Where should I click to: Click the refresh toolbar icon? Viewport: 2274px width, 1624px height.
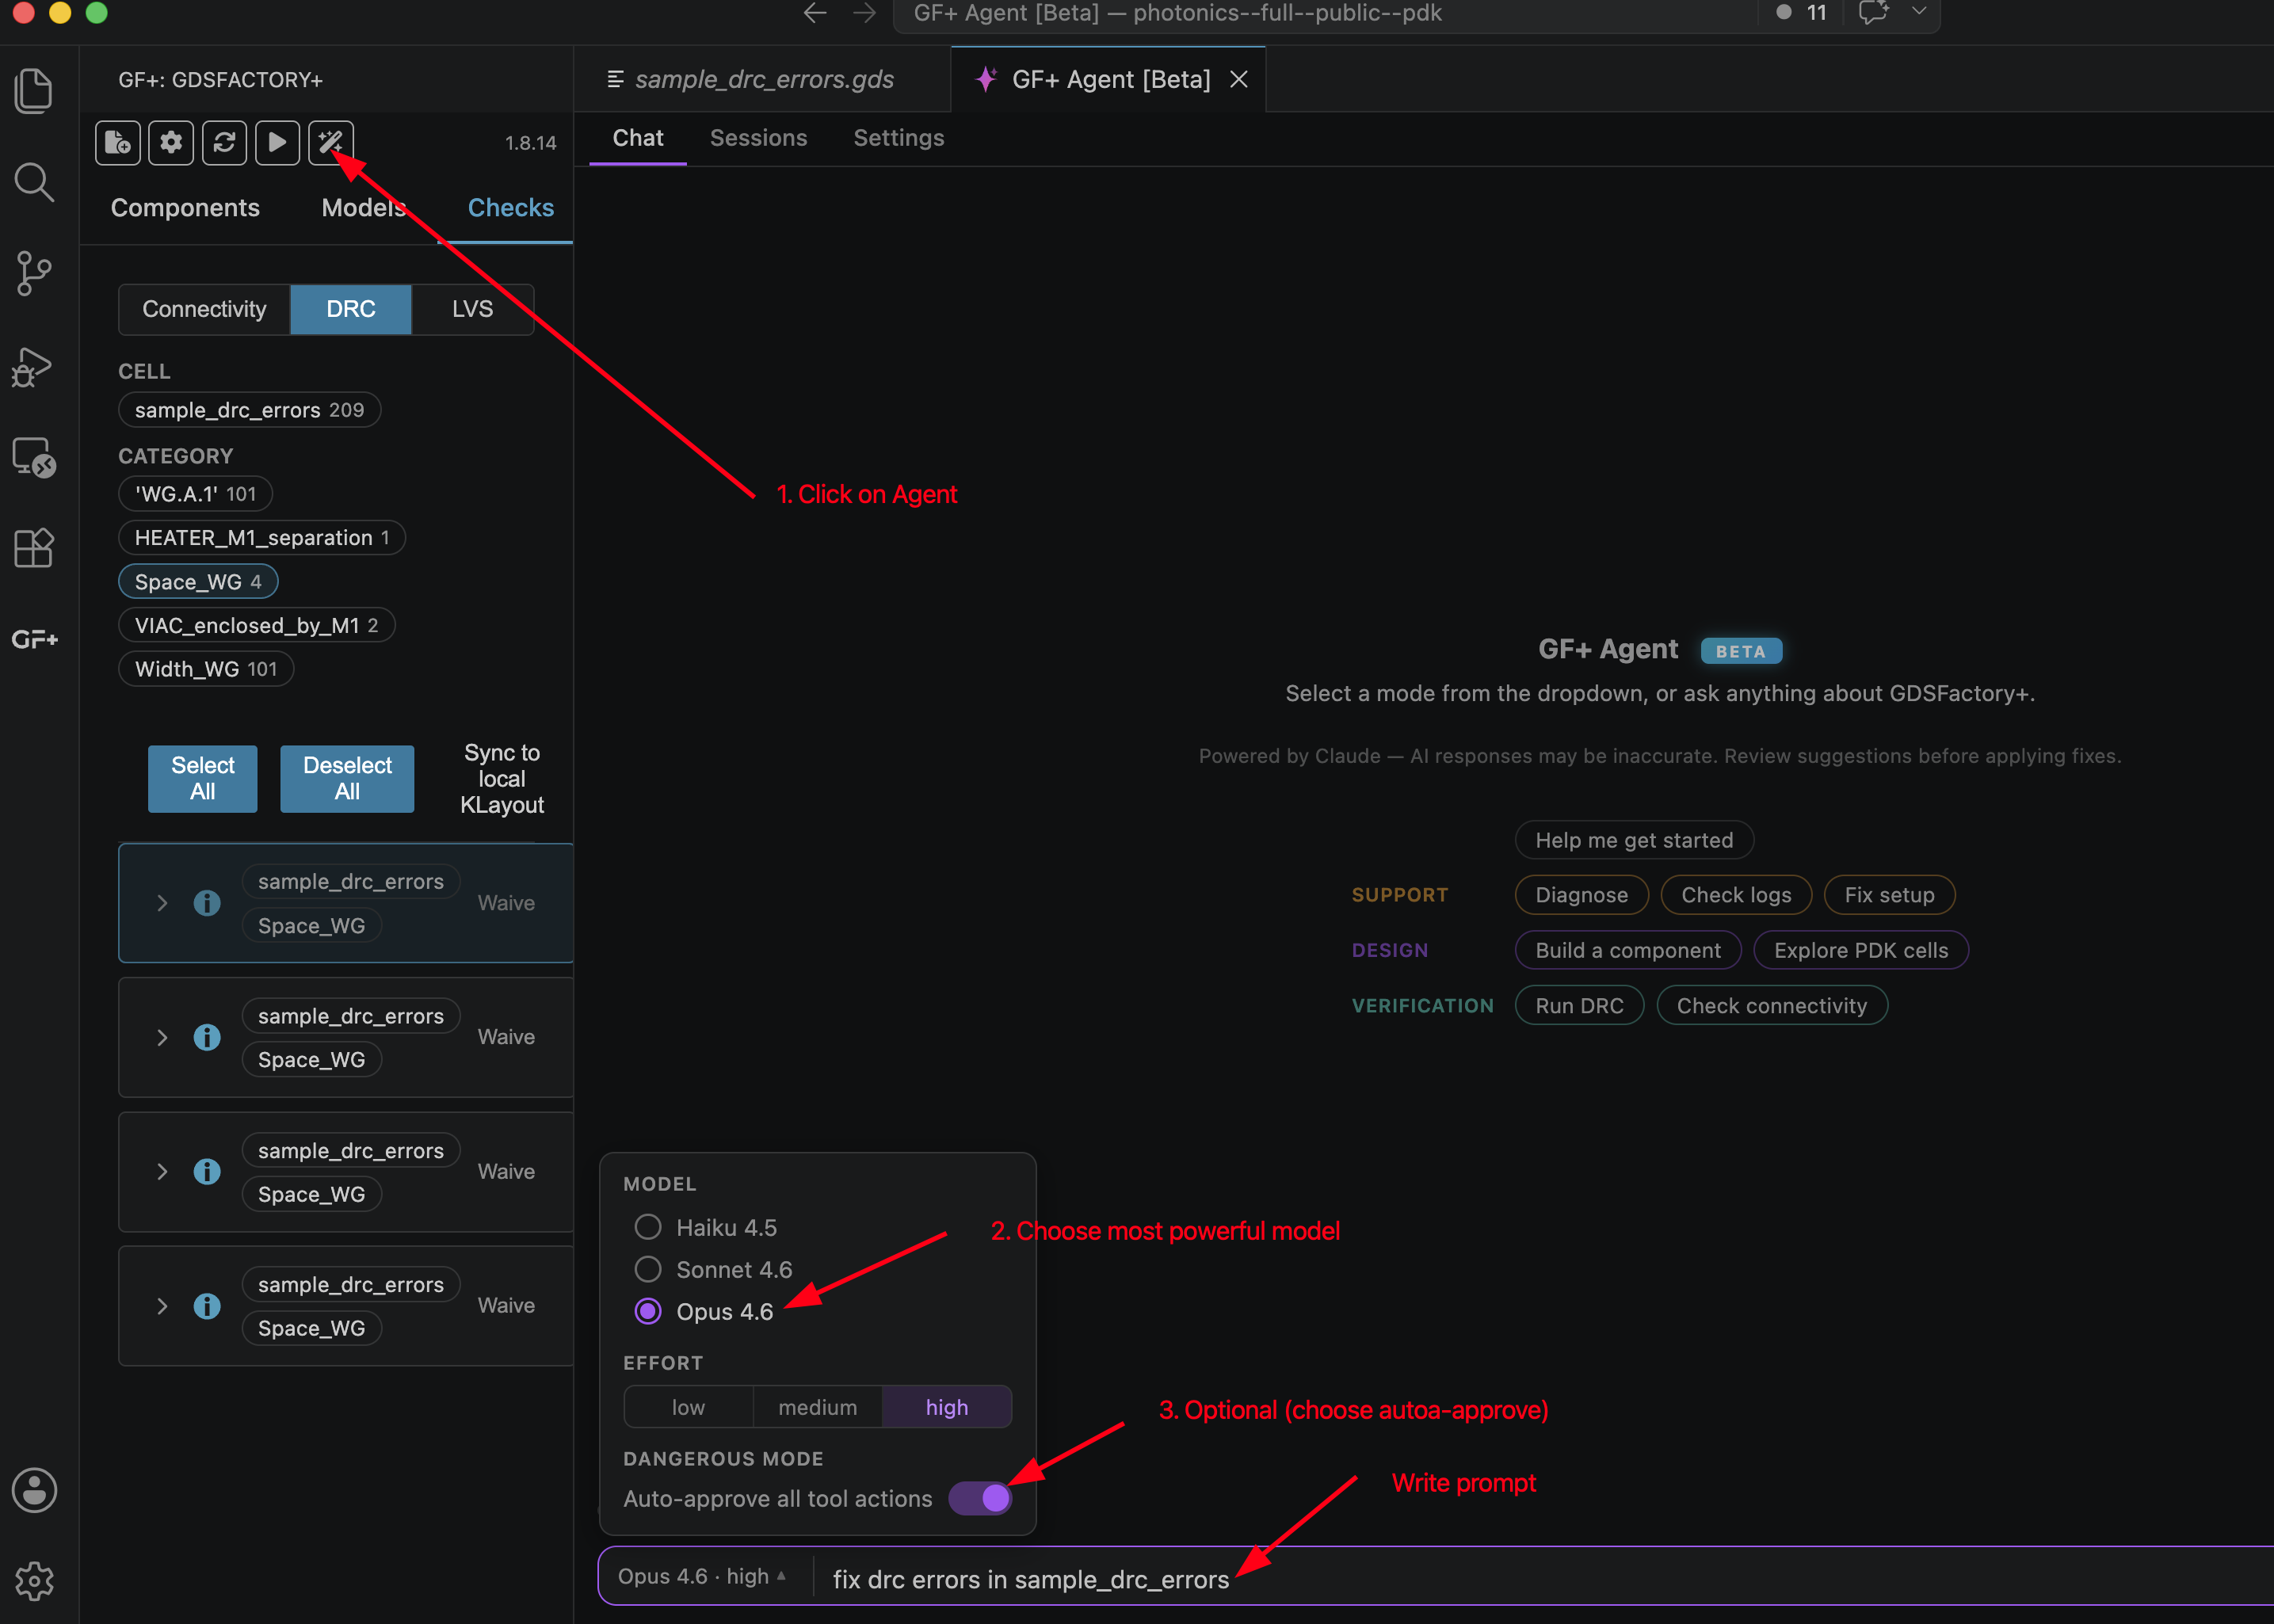[224, 142]
